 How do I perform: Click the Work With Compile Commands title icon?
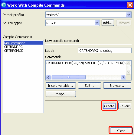[x=4, y=5]
